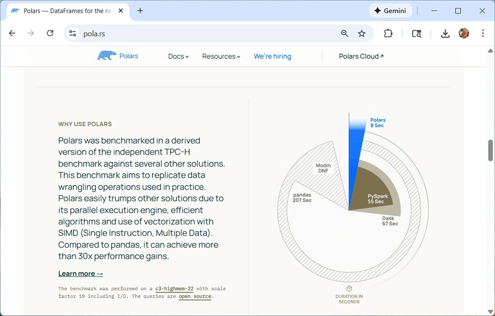Click the page's vertical scrollbar thumb
This screenshot has height=316, width=495.
490,150
